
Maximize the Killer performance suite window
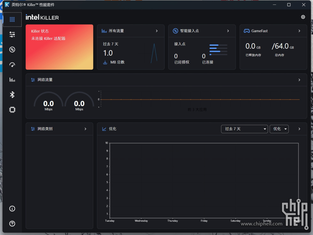point(289,4)
